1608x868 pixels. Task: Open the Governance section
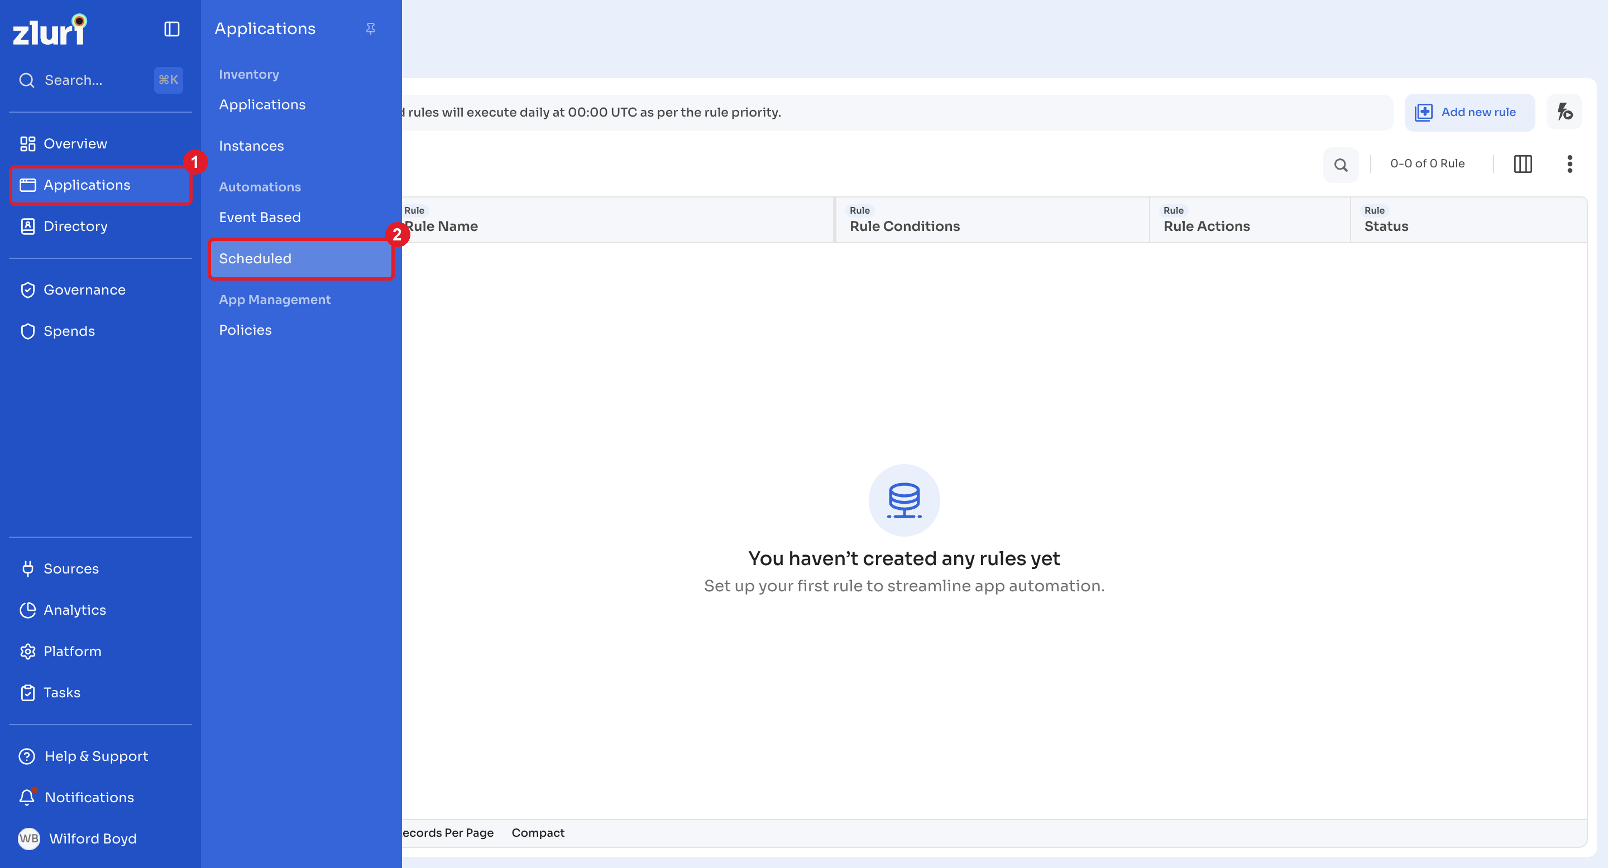point(100,290)
